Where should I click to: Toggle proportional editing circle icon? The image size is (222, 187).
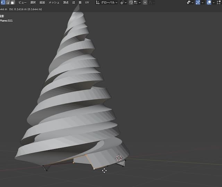point(145,2)
